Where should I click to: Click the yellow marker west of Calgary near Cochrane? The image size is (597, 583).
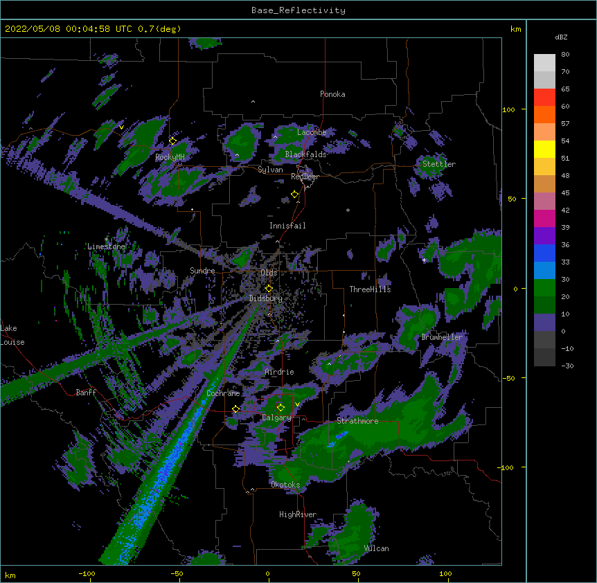pyautogui.click(x=235, y=409)
